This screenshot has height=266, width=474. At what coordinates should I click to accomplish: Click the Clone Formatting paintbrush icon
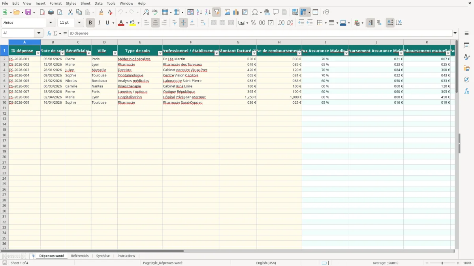(x=102, y=12)
